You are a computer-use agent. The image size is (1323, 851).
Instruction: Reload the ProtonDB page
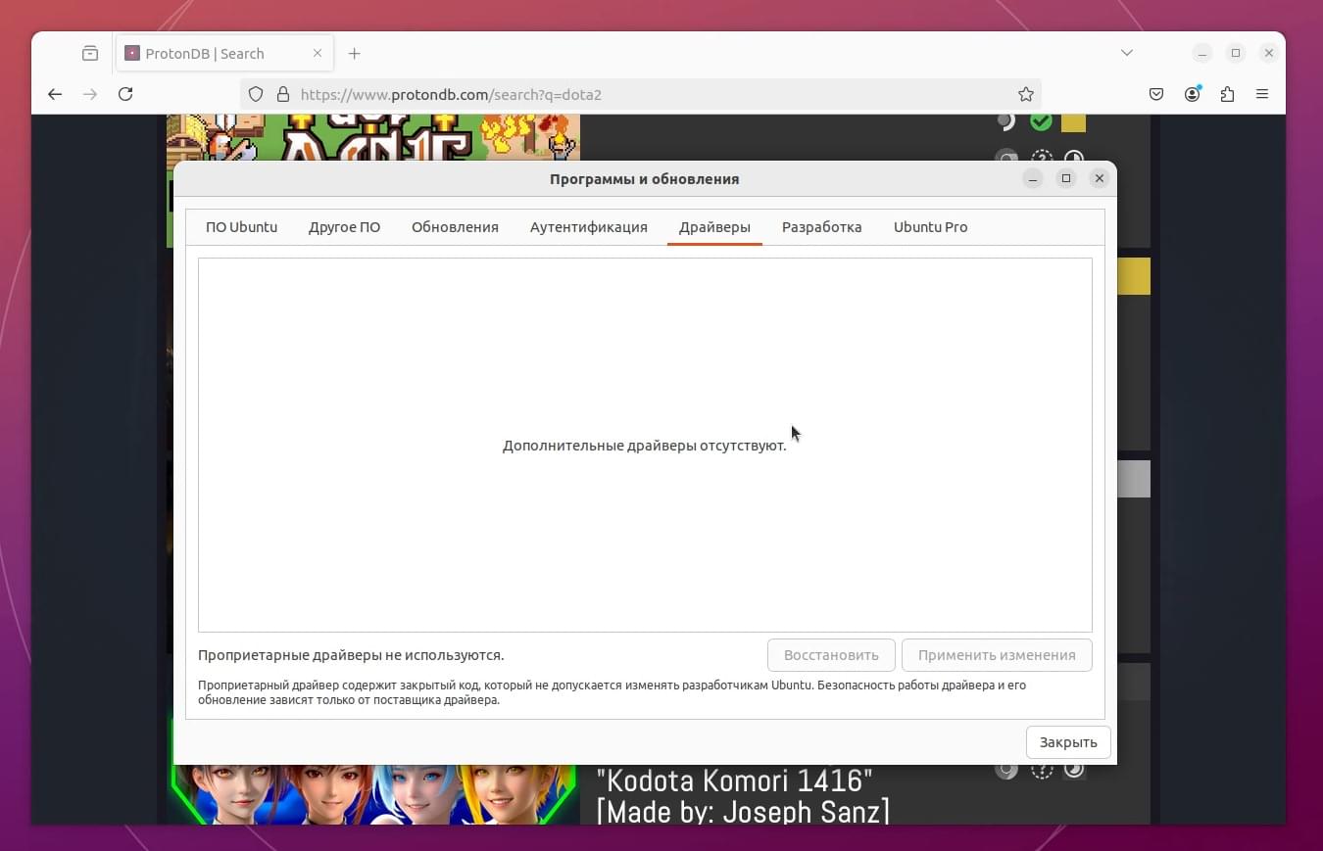[125, 94]
